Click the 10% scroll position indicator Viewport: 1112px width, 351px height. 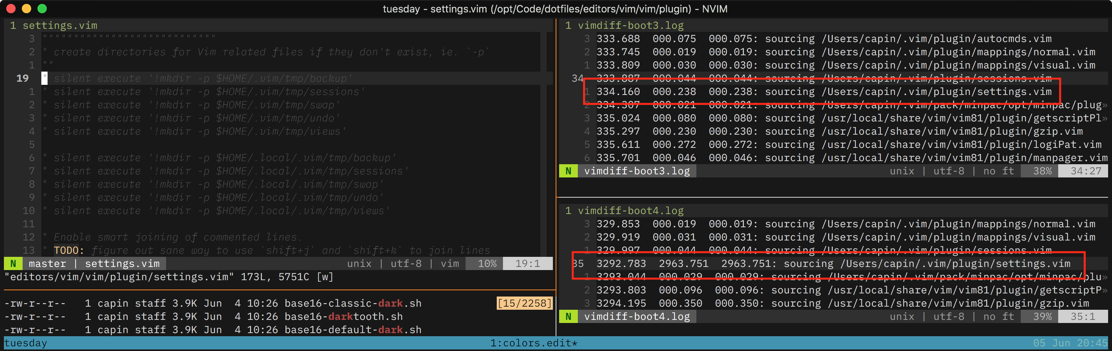[x=484, y=263]
